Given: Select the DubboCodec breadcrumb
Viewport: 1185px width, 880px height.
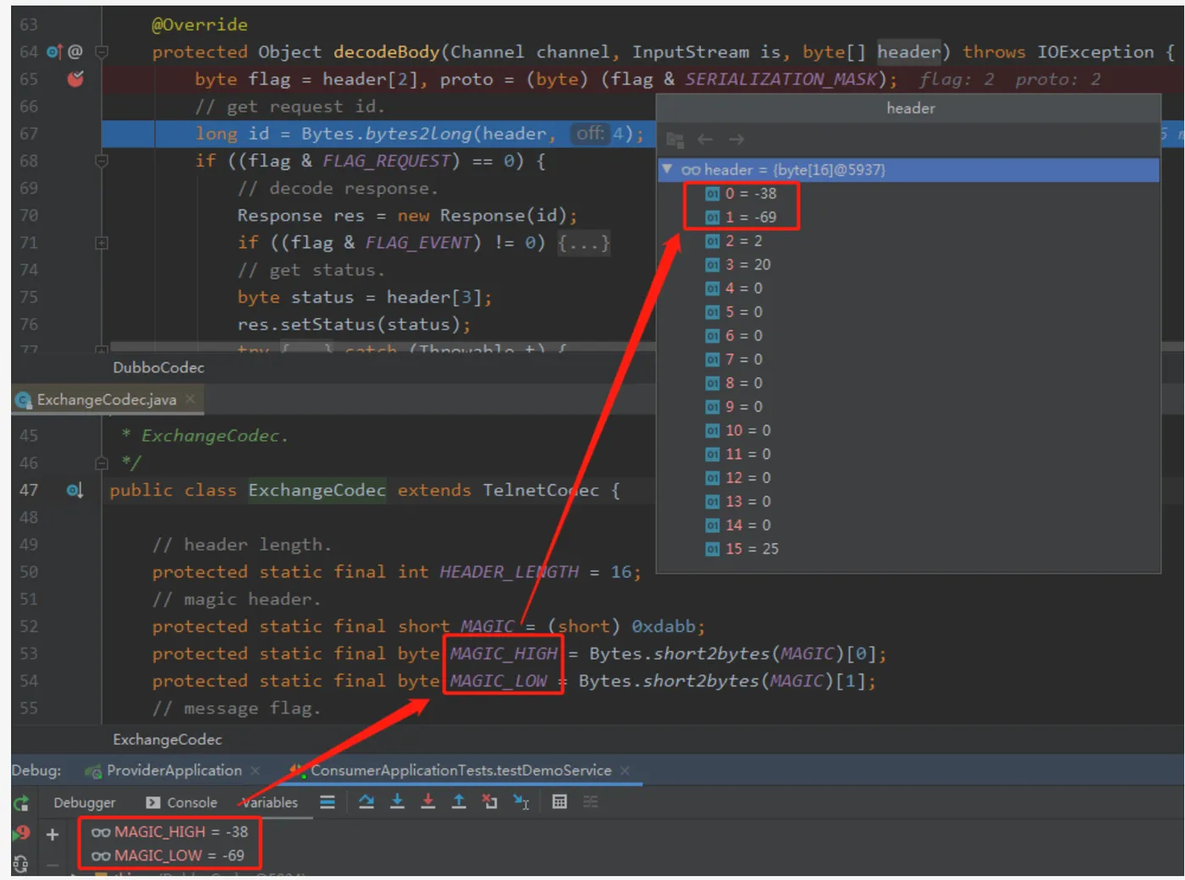Looking at the screenshot, I should [x=158, y=367].
